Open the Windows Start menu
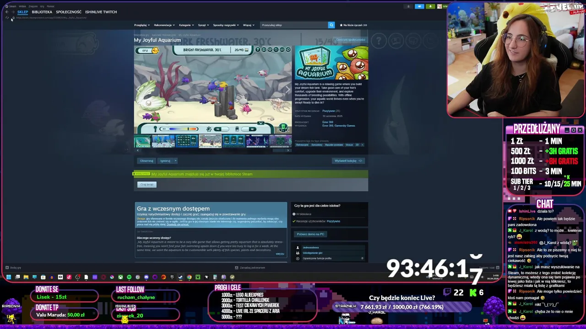 click(9, 277)
